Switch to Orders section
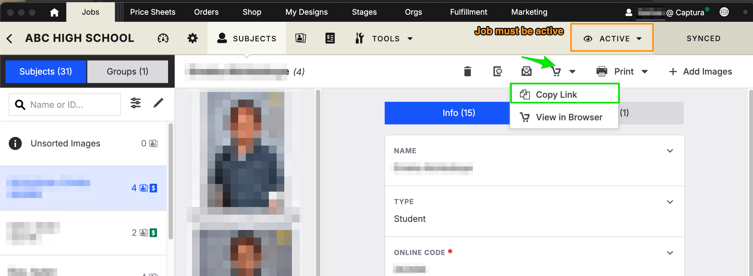The width and height of the screenshot is (753, 276). tap(206, 12)
